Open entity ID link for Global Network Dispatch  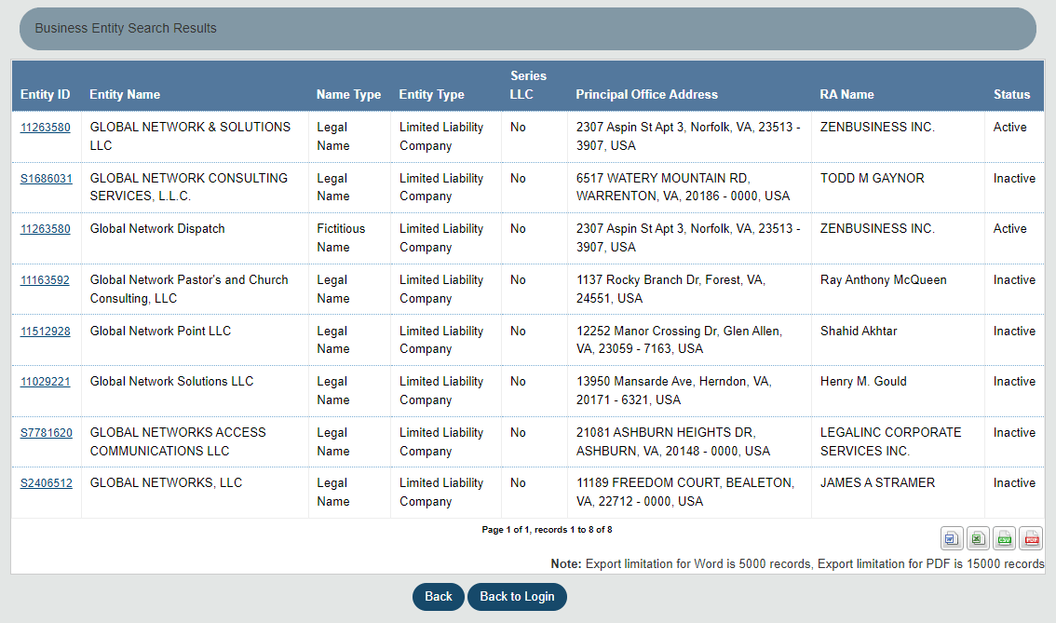pos(45,228)
